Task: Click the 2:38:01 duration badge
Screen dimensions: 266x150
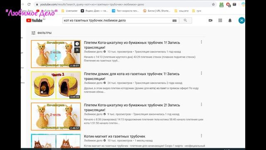Action: pyautogui.click(x=75, y=66)
